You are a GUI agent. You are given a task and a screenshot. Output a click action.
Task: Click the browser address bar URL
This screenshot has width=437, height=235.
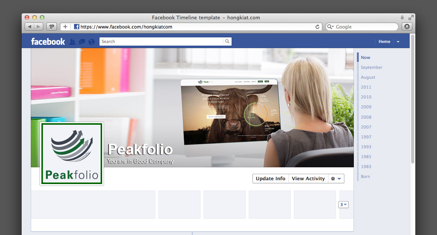[x=126, y=27]
